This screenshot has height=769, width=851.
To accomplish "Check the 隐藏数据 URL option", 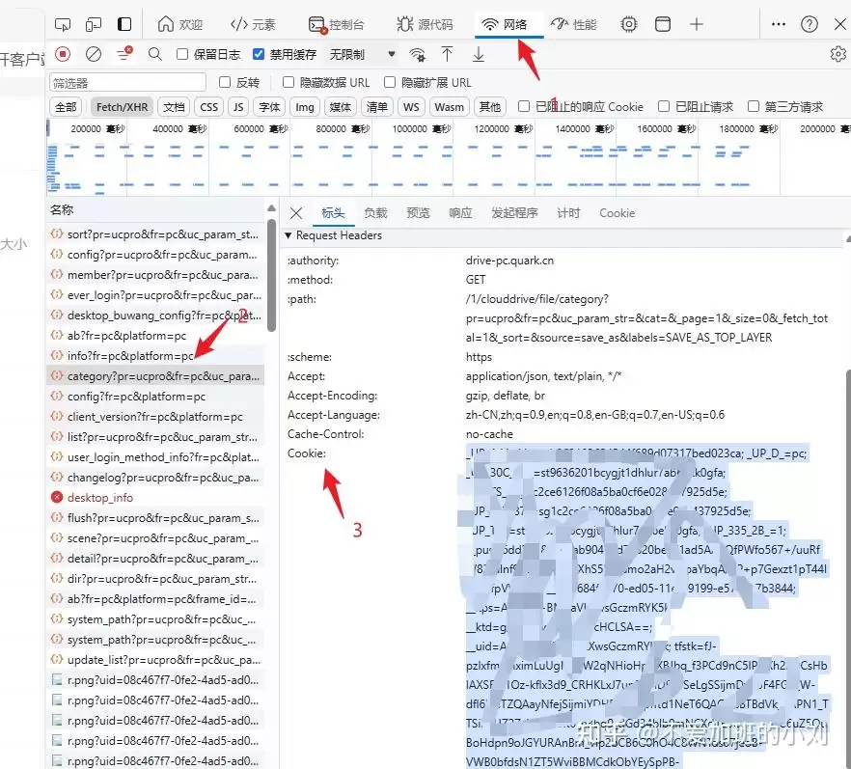I will coord(288,83).
